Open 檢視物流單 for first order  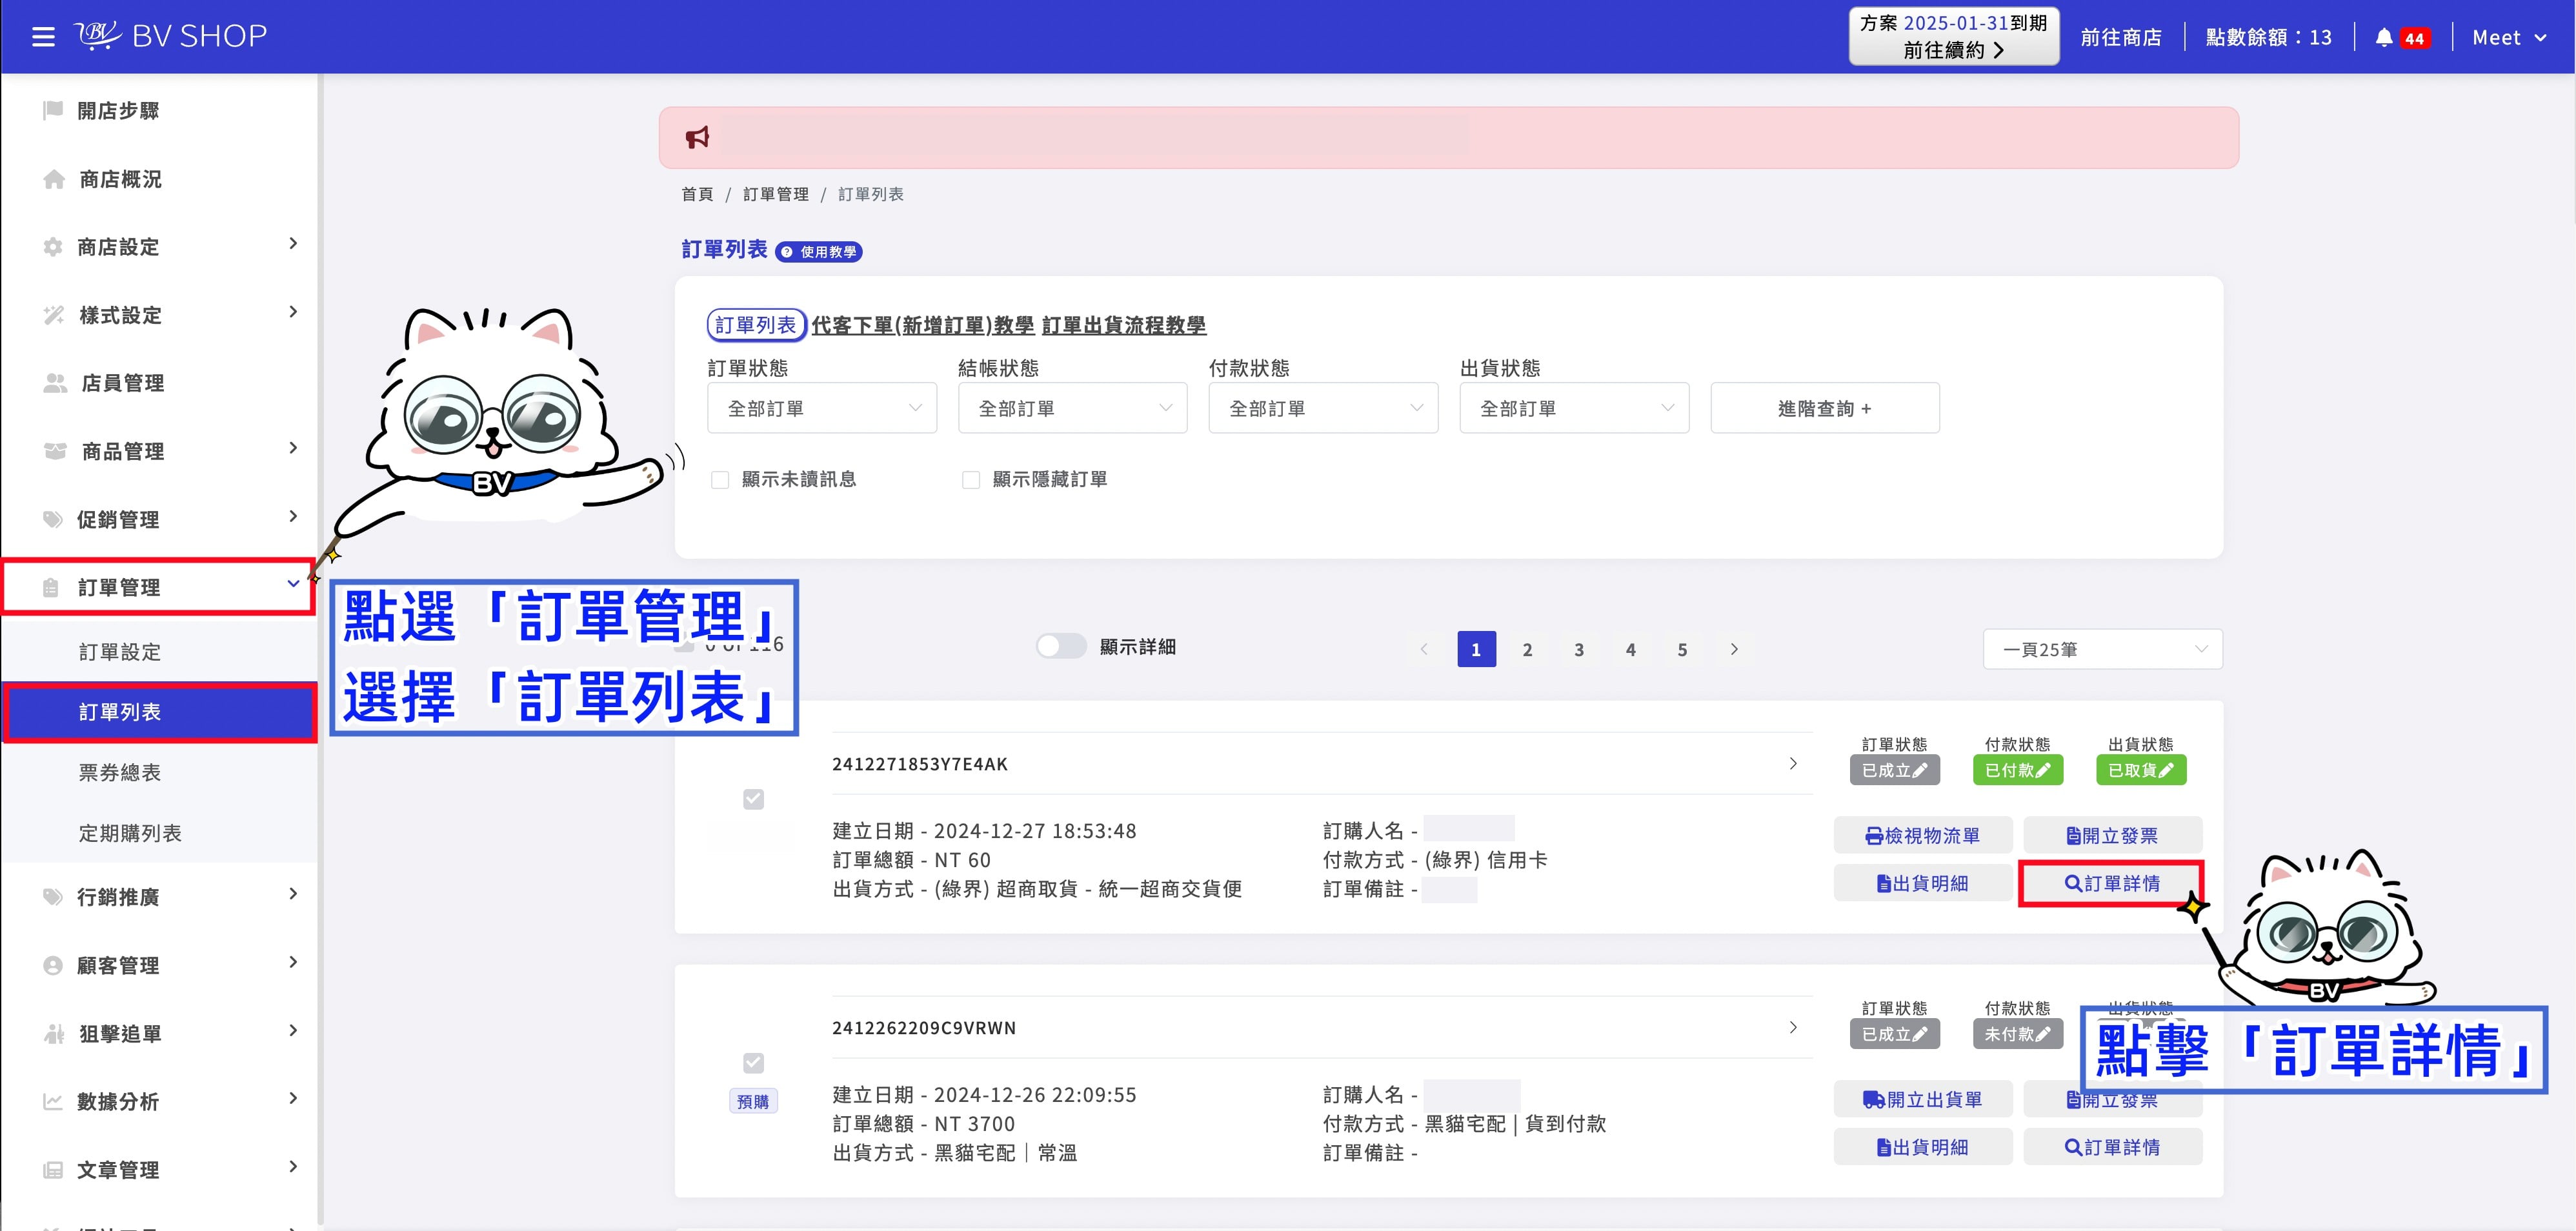[1922, 835]
